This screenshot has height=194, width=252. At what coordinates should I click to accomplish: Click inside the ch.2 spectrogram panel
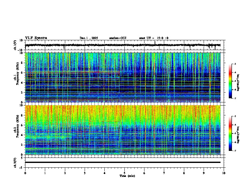(x=123, y=130)
